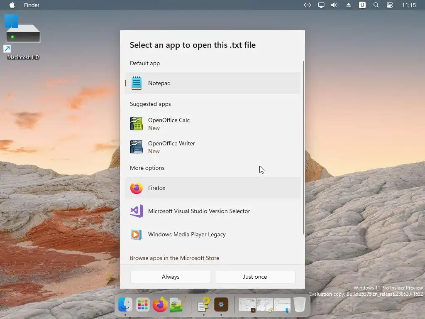This screenshot has height=319, width=425.
Task: Click "Microsoft Visual Studio Version Selector" text
Action: [199, 211]
